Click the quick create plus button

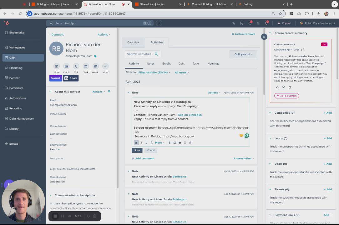159,23
